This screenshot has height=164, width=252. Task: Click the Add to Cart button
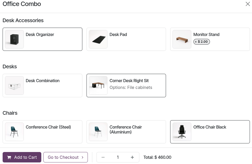(x=22, y=157)
